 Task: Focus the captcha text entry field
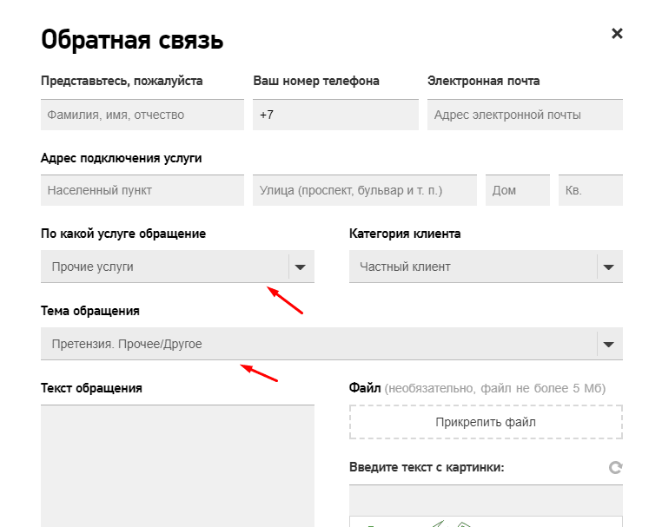[486, 500]
